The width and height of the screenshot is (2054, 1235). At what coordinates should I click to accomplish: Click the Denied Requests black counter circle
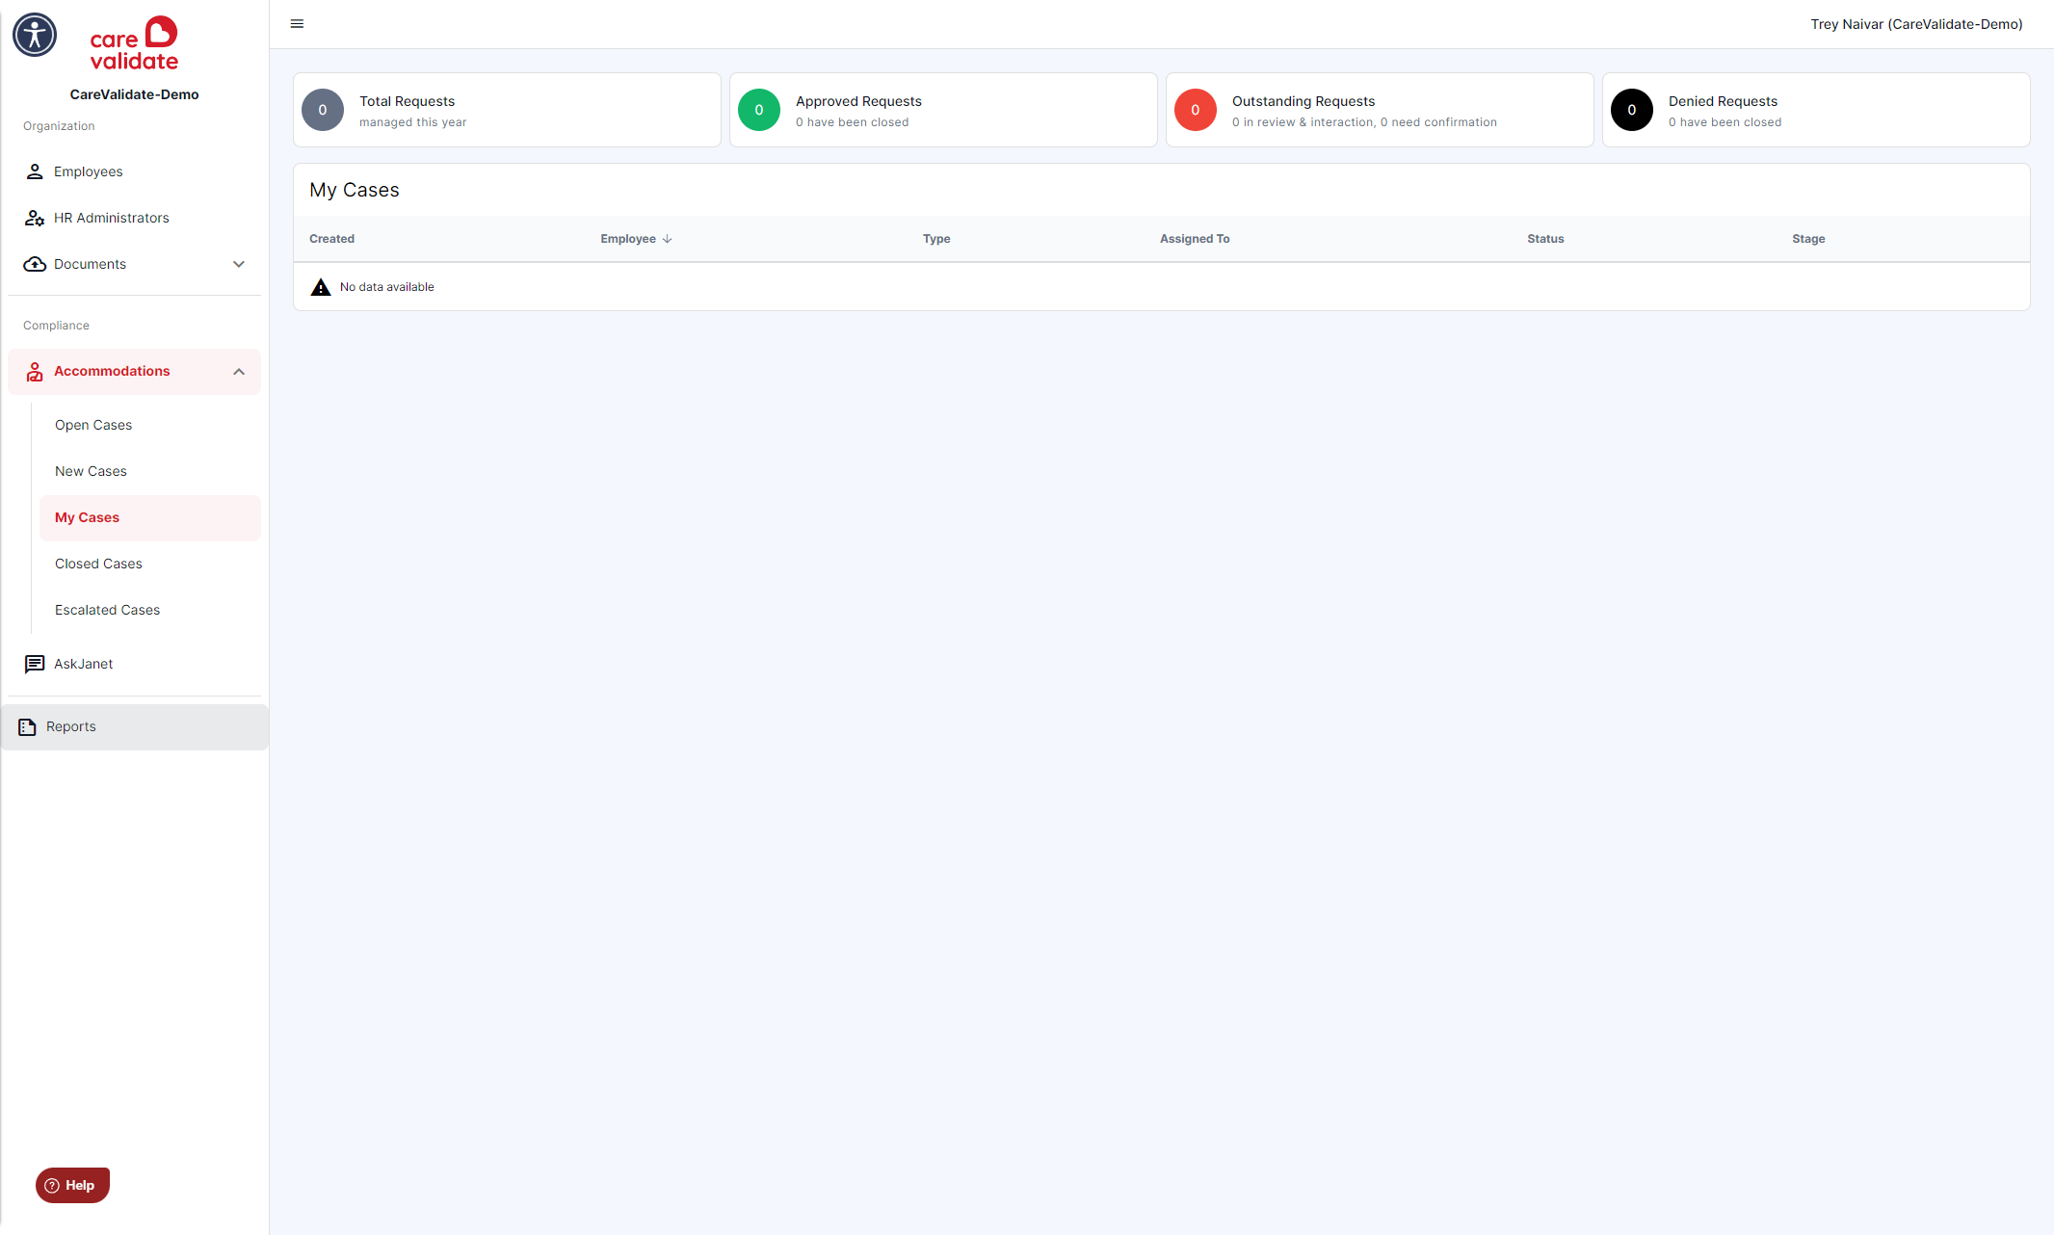tap(1632, 110)
